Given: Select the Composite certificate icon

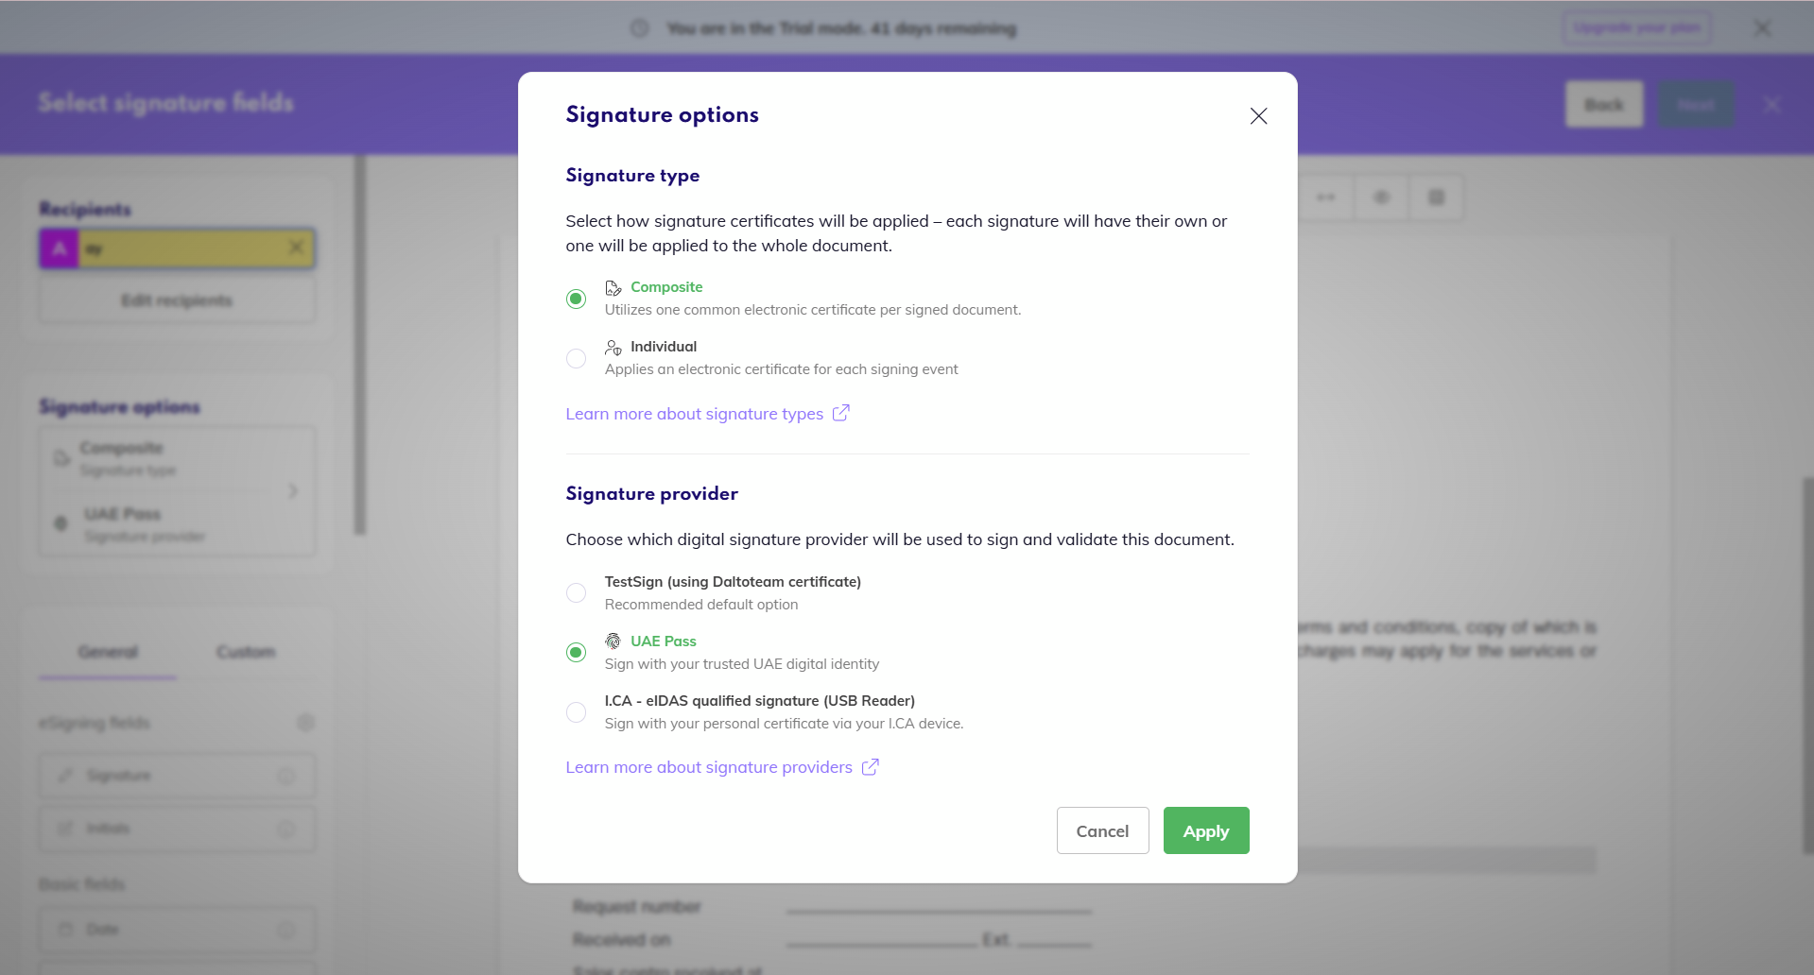Looking at the screenshot, I should click(613, 287).
